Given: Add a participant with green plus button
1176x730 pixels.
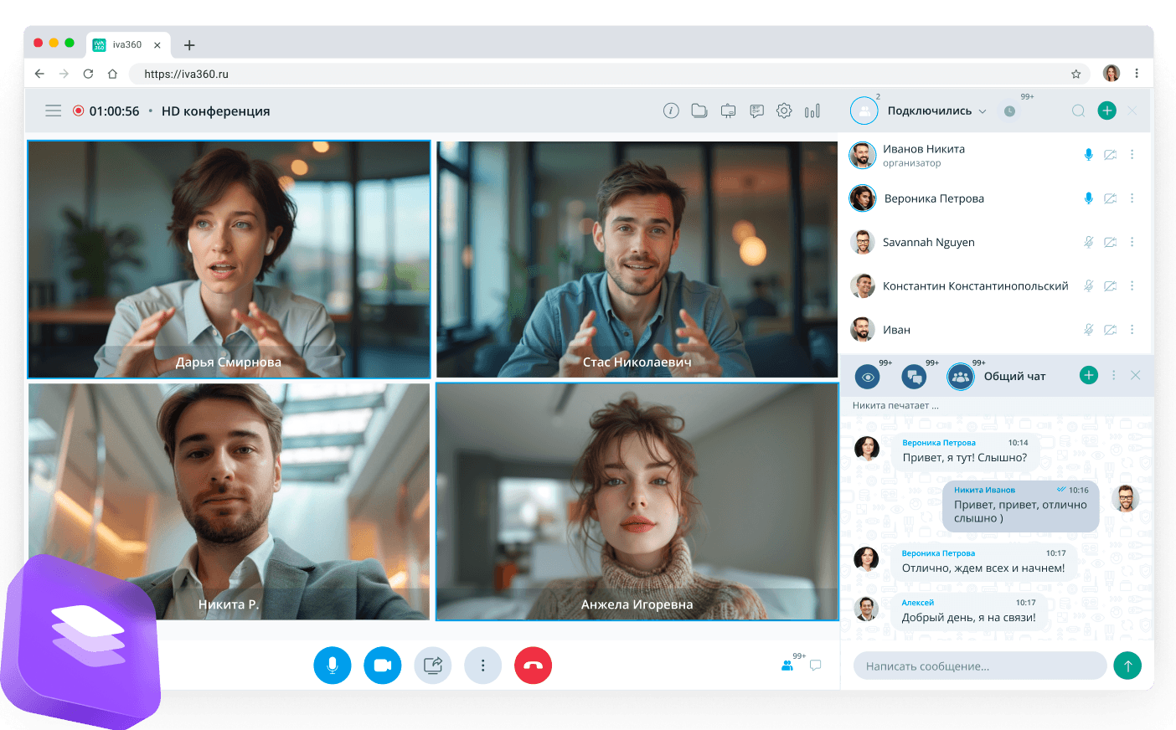Looking at the screenshot, I should click(1106, 111).
